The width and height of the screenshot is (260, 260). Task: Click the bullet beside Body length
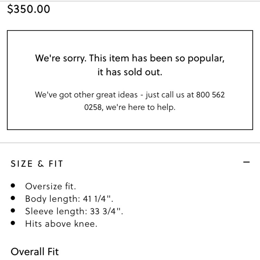click(x=13, y=198)
